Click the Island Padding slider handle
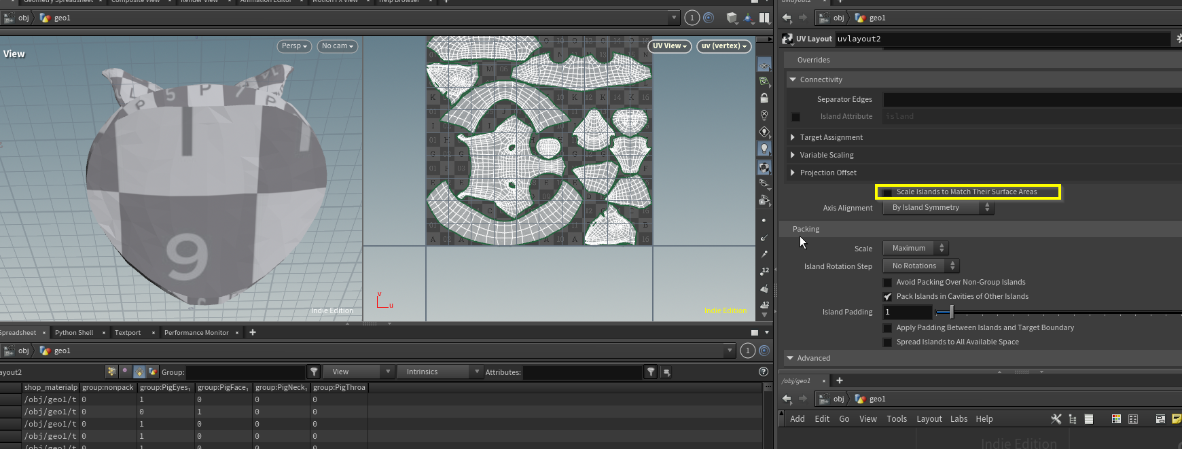 tap(952, 312)
